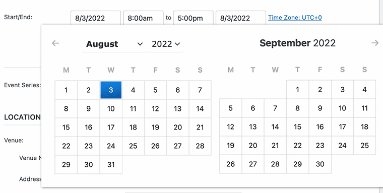Advance to next month with right arrow

pos(375,43)
